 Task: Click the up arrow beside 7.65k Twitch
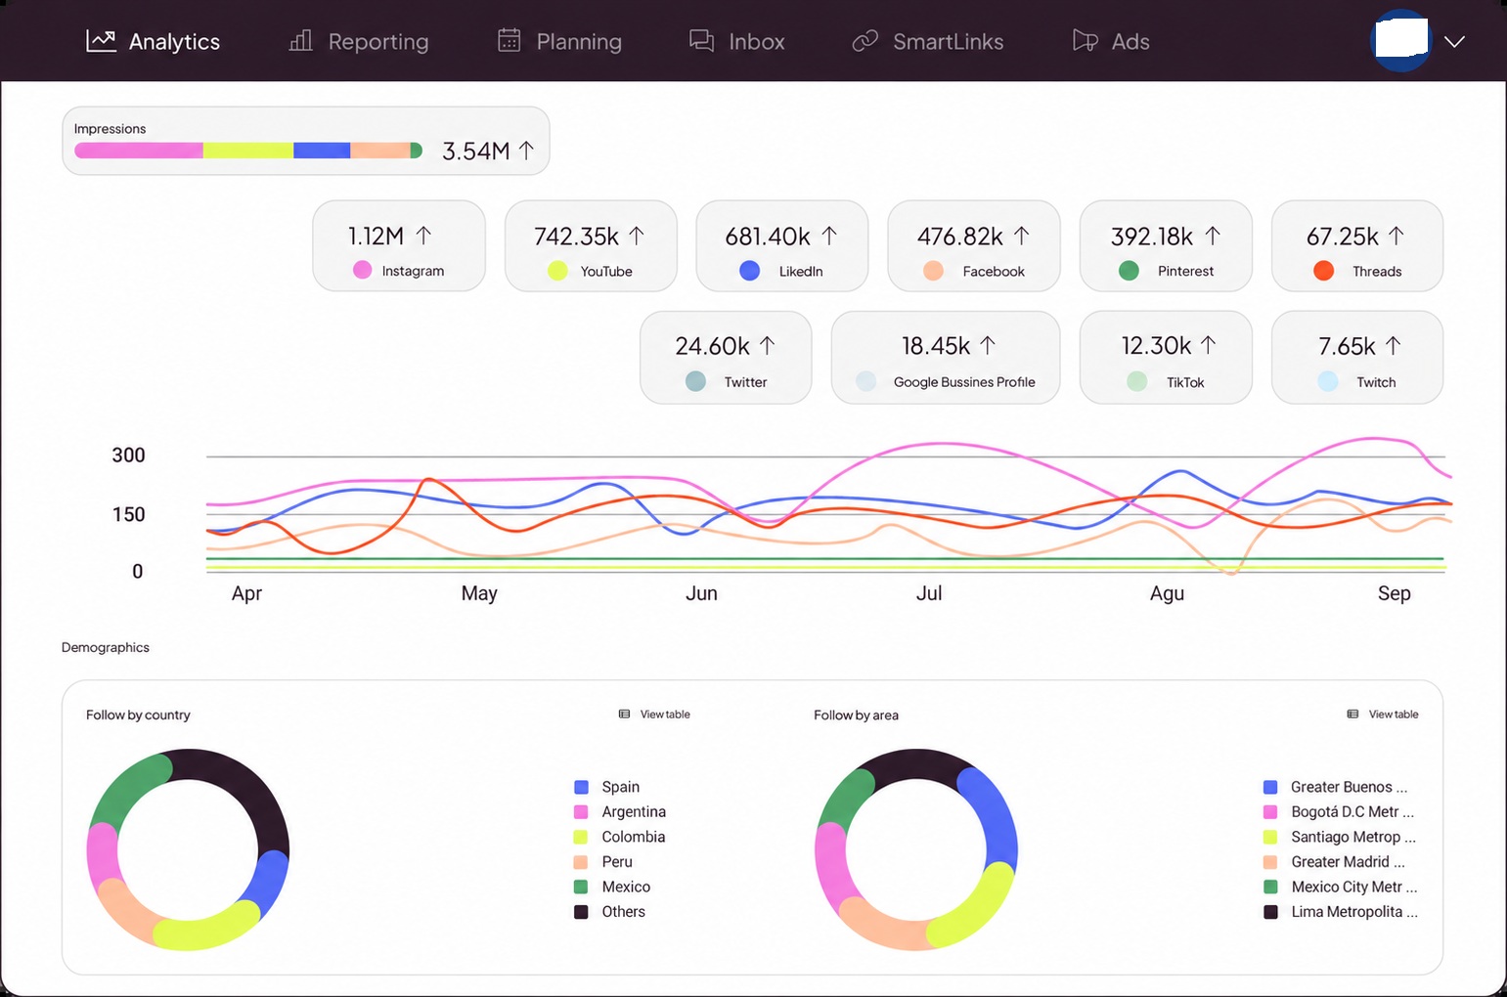(x=1393, y=345)
